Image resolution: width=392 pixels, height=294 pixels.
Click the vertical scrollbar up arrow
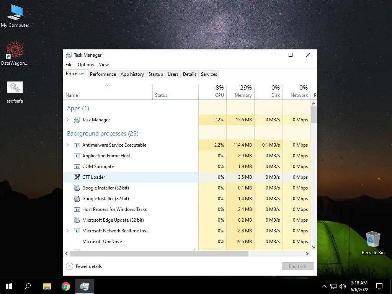(314, 103)
